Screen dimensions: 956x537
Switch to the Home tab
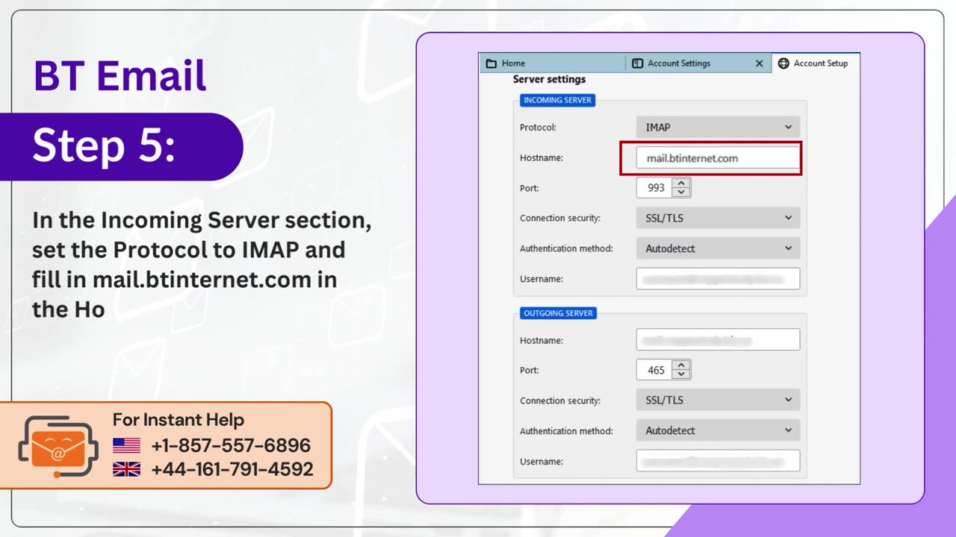coord(551,63)
